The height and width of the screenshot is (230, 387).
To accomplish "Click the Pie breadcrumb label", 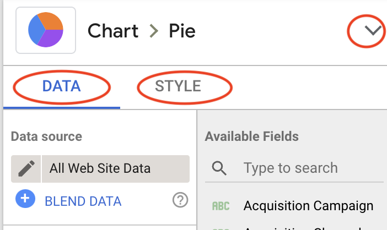I will click(182, 31).
